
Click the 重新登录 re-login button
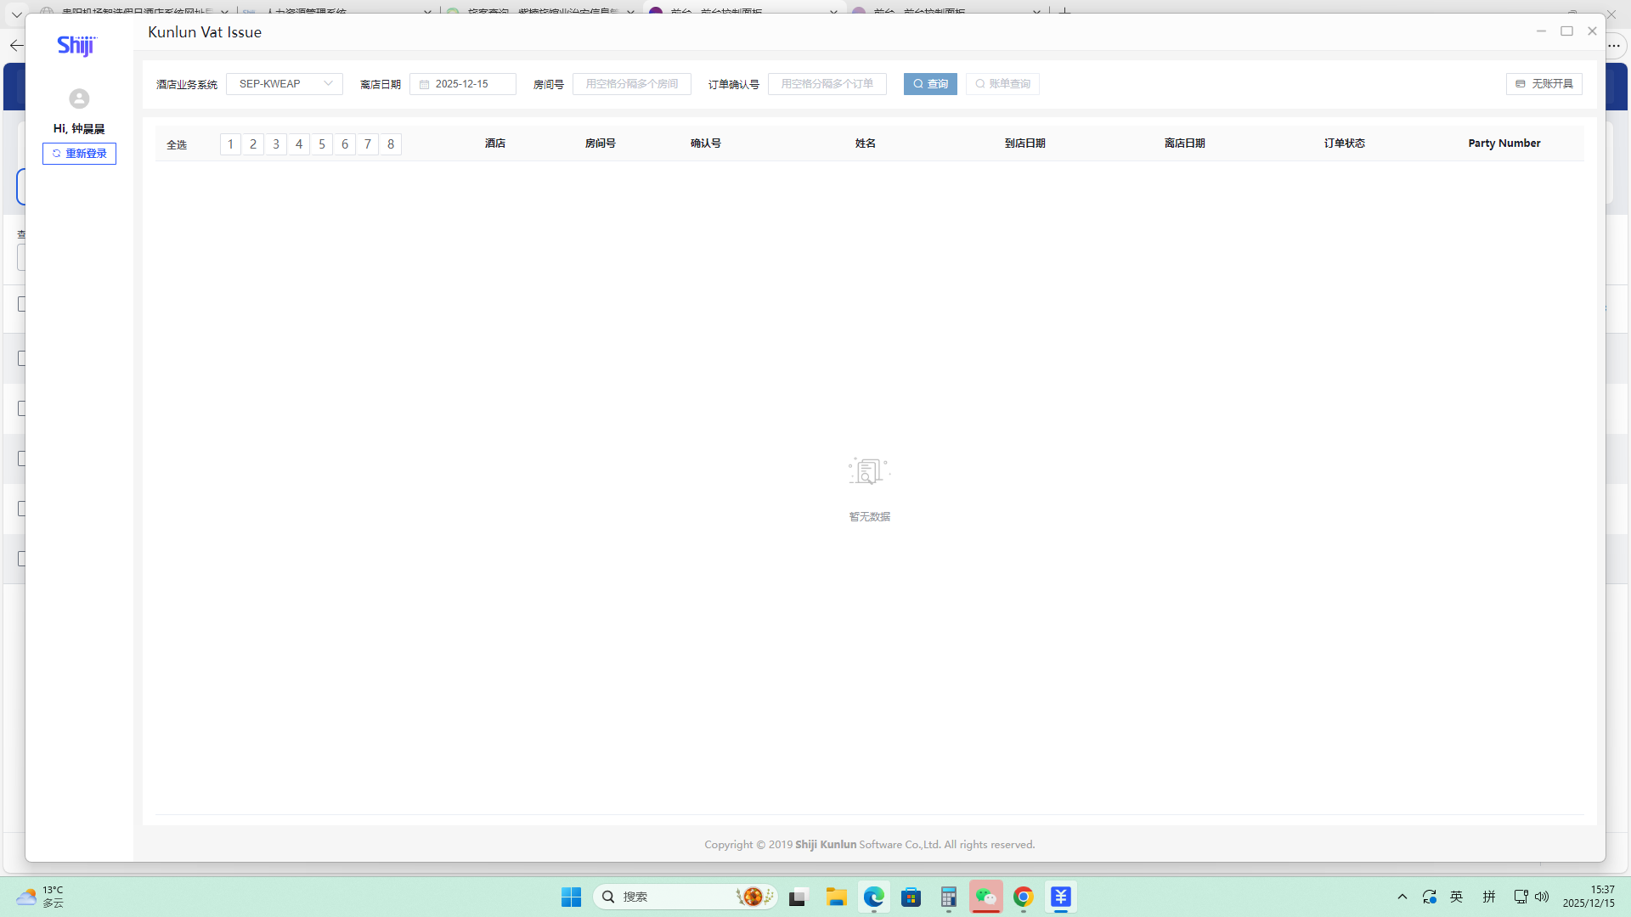click(x=79, y=154)
